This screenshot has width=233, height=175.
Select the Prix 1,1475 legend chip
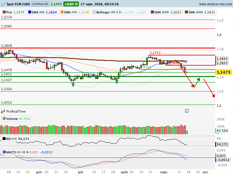(x=14, y=12)
